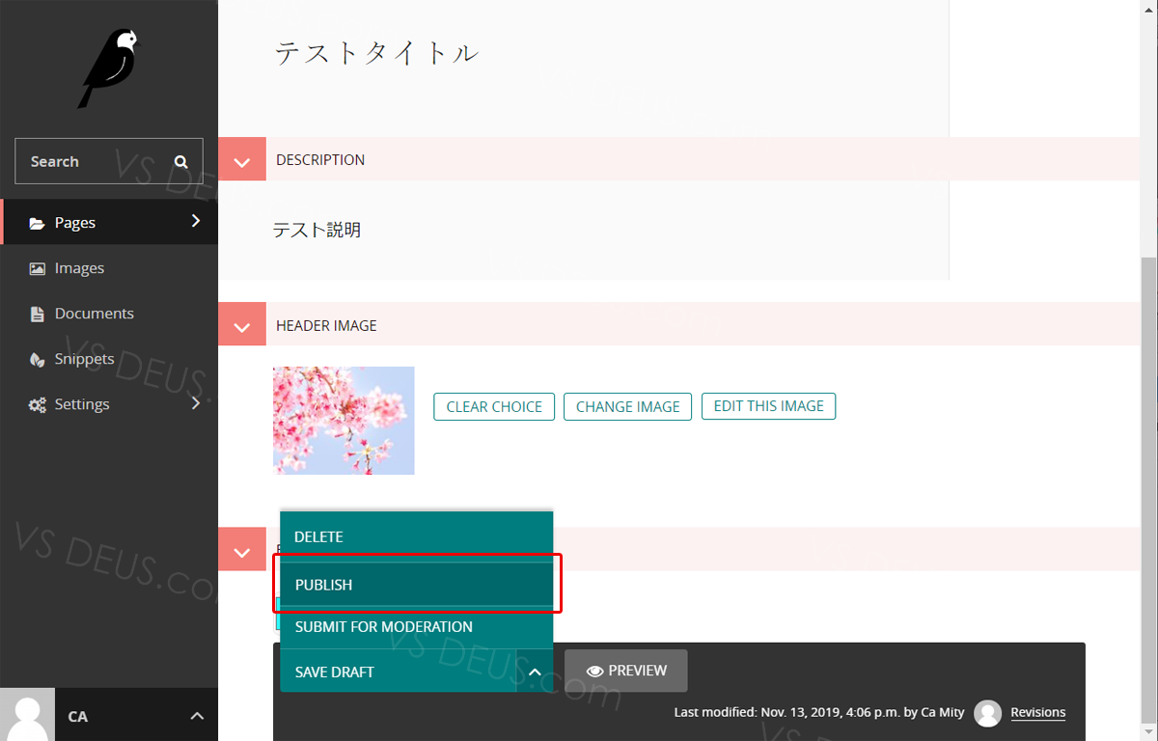This screenshot has width=1158, height=741.
Task: Click the Documents file icon
Action: [x=37, y=314]
